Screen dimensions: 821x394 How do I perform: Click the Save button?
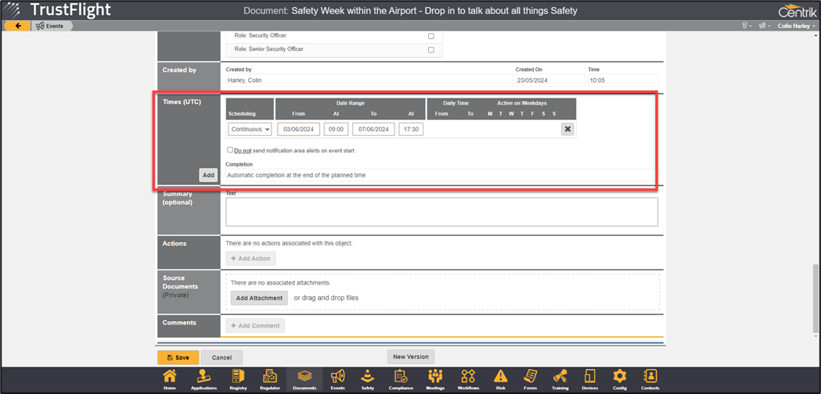coord(178,357)
